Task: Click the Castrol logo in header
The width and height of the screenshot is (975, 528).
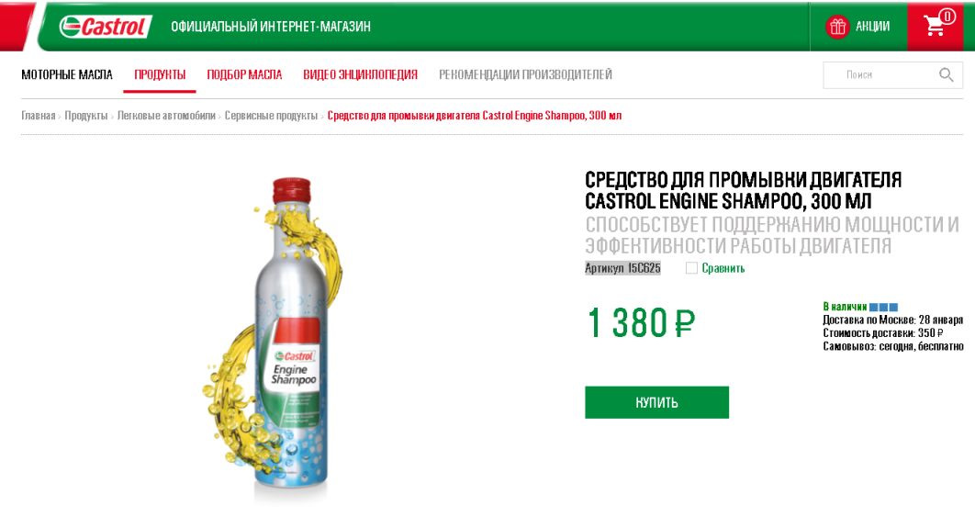Action: click(x=105, y=26)
